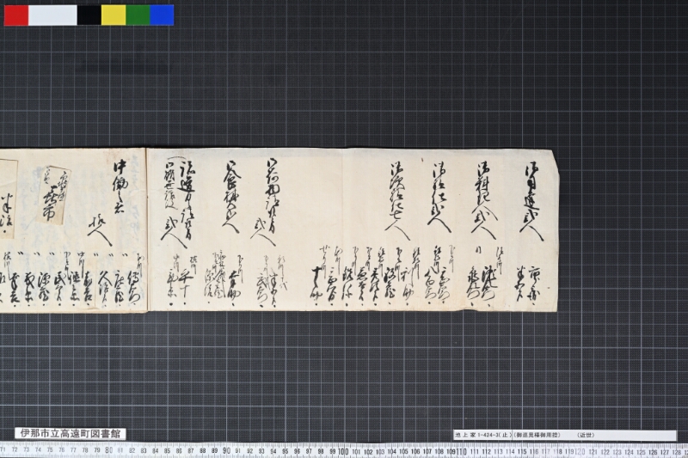Click the white color reference patch

coord(52,15)
